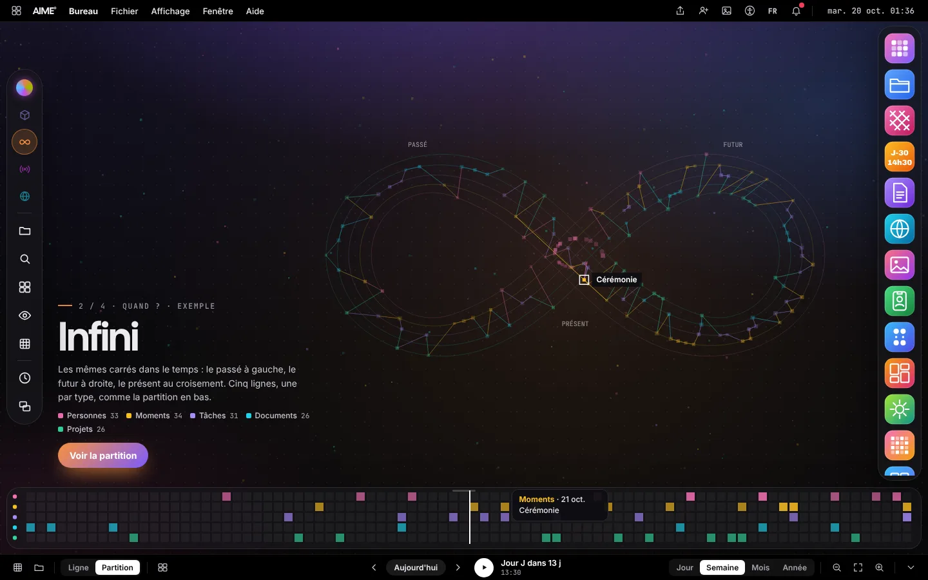
Task: Click the Aujourd'hui button
Action: click(416, 568)
